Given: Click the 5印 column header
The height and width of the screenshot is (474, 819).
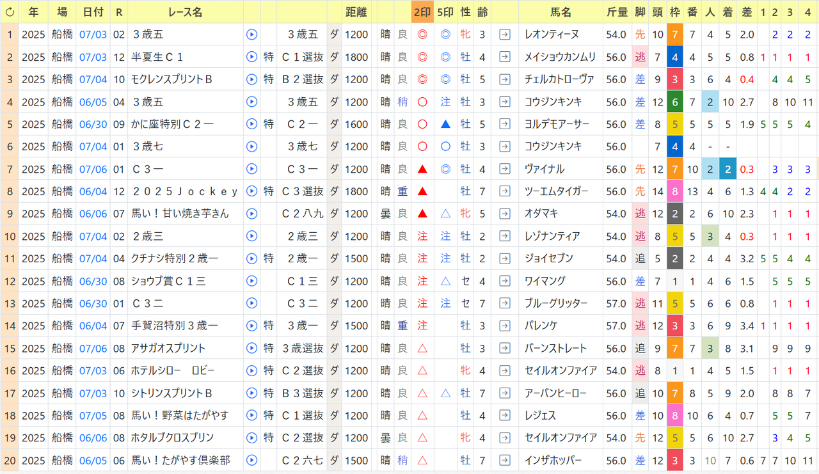Looking at the screenshot, I should click(445, 12).
